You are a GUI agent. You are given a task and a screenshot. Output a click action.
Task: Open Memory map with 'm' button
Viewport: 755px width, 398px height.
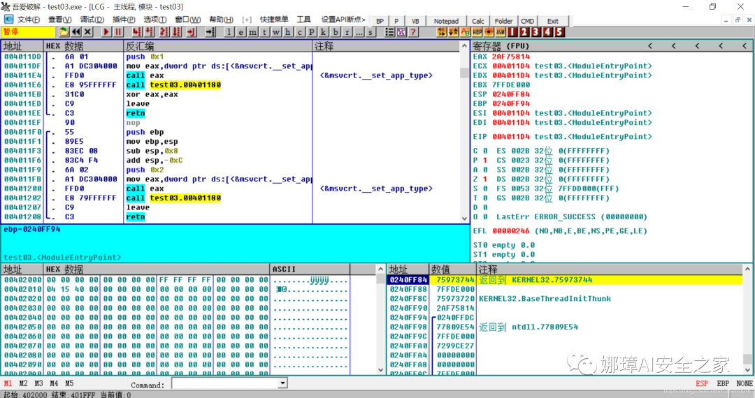tap(252, 31)
